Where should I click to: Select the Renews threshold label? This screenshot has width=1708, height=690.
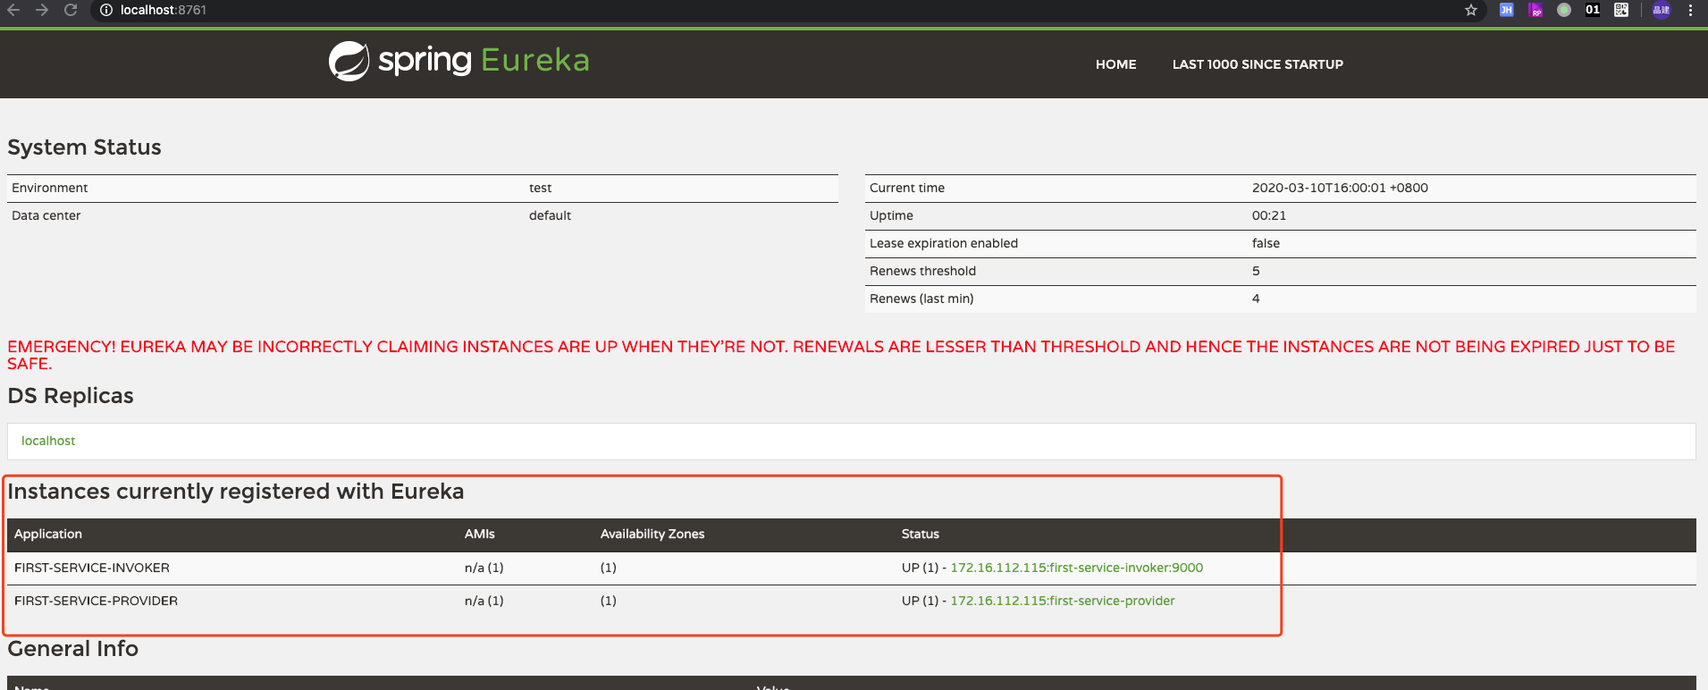pos(923,271)
